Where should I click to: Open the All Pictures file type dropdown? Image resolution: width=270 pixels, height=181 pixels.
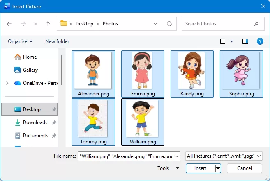point(224,156)
